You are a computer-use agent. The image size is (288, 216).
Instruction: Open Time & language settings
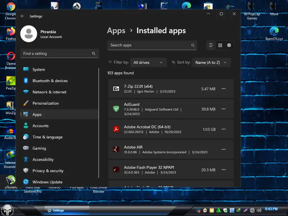click(x=59, y=137)
